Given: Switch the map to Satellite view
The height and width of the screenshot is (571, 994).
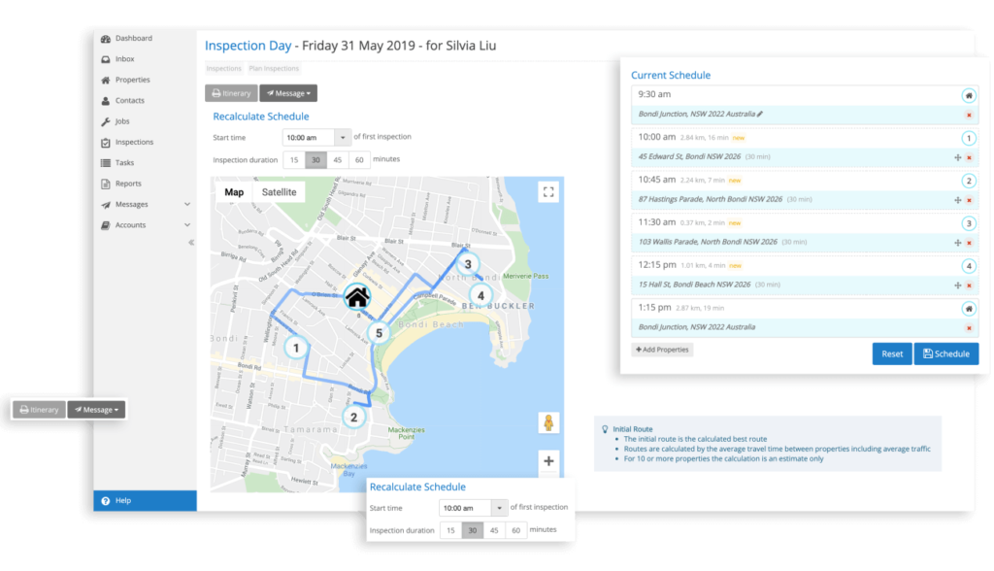Looking at the screenshot, I should (279, 191).
